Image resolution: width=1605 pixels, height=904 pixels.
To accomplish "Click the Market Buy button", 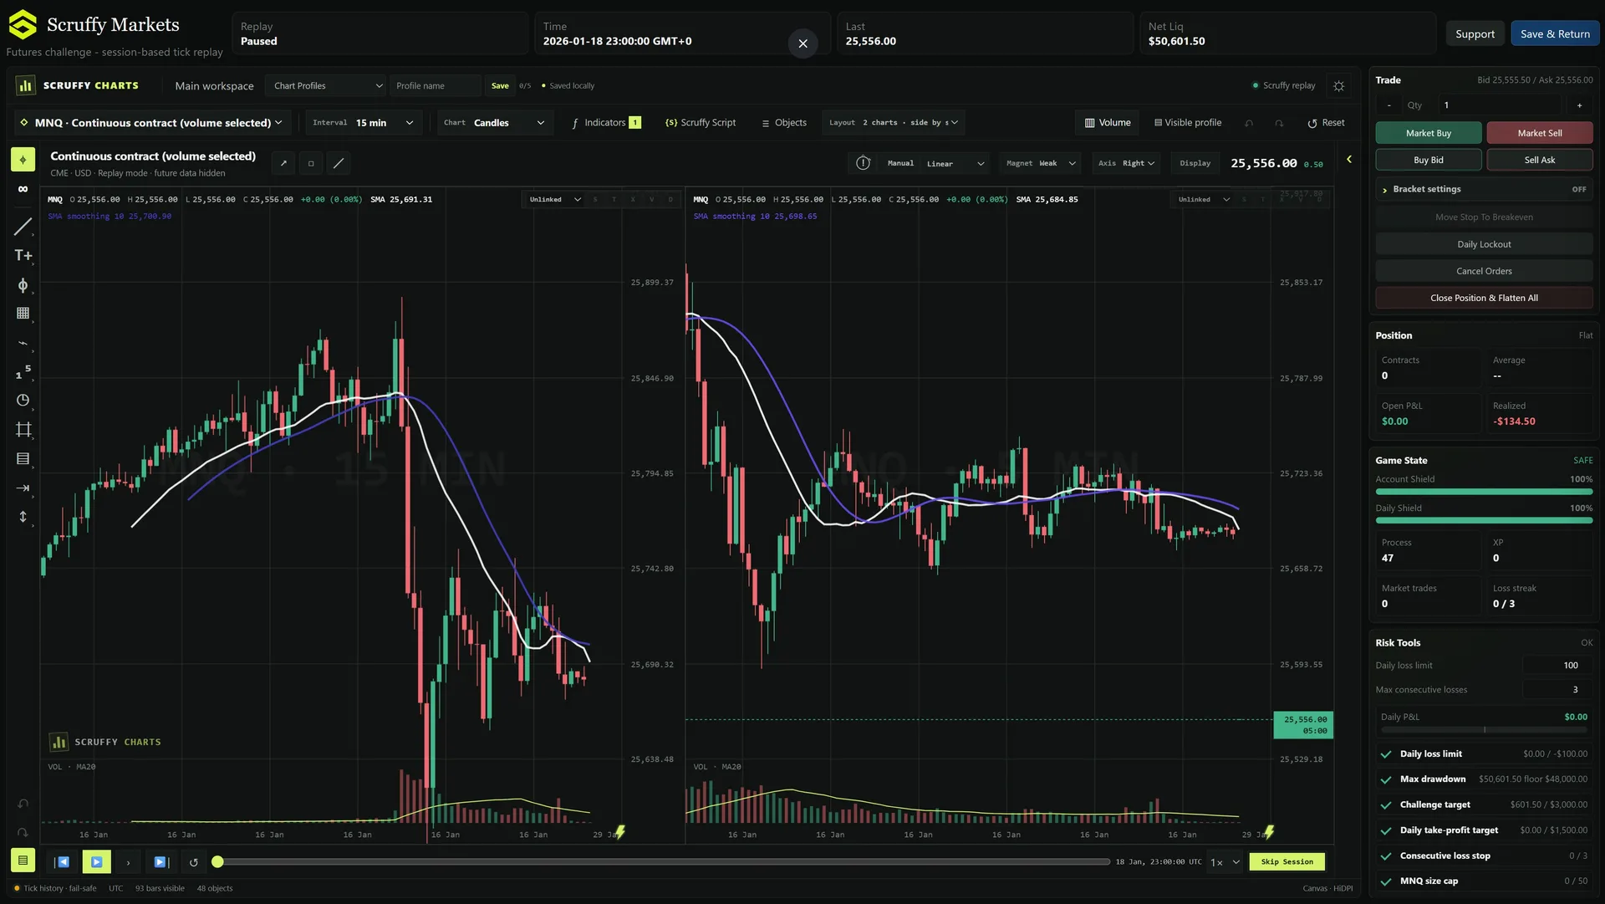I will tap(1428, 133).
